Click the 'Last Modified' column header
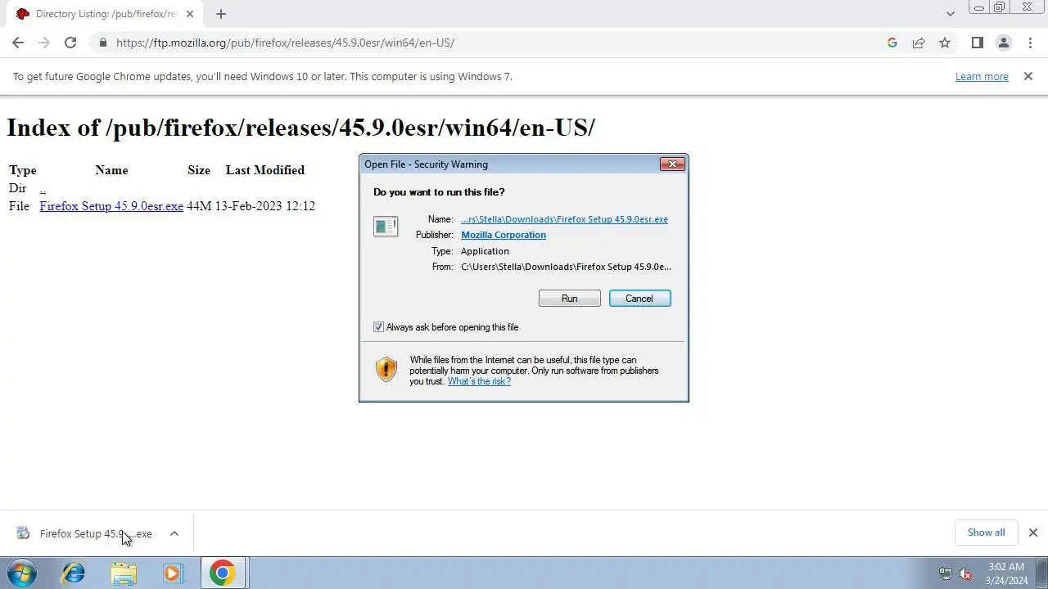Screen dimensions: 1048x589 [264, 170]
